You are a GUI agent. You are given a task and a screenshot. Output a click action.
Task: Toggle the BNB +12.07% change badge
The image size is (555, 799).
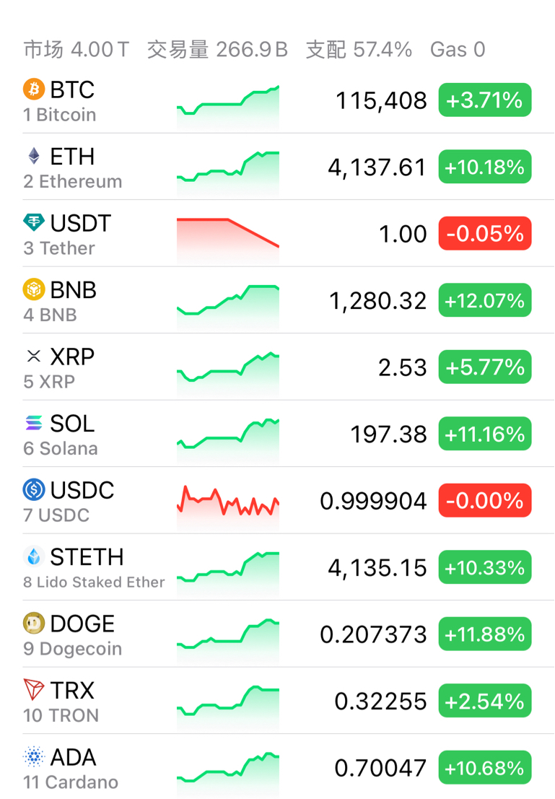(484, 300)
